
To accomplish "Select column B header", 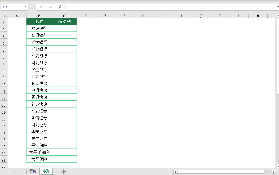I will click(x=39, y=16).
